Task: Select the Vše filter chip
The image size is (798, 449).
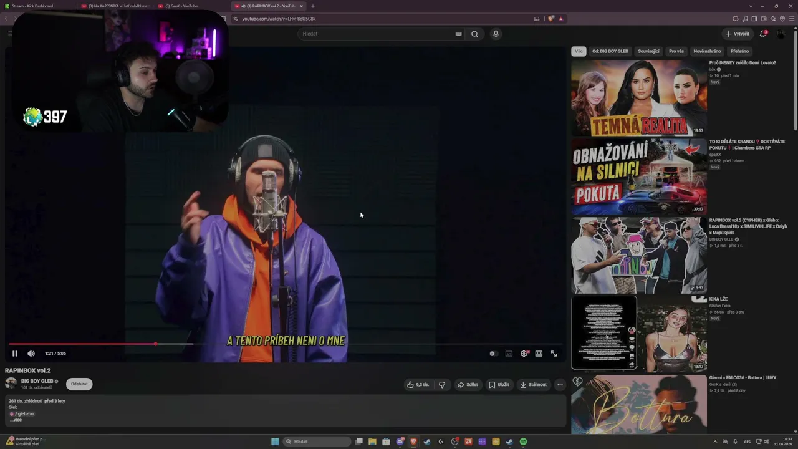Action: (579, 51)
